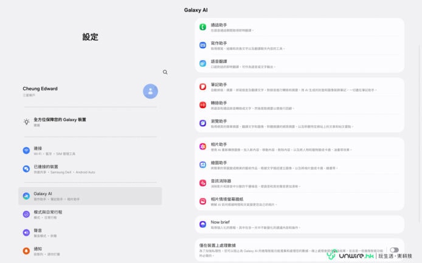Open the 瀏覽助手 browser icon
422x263 pixels.
(202, 123)
